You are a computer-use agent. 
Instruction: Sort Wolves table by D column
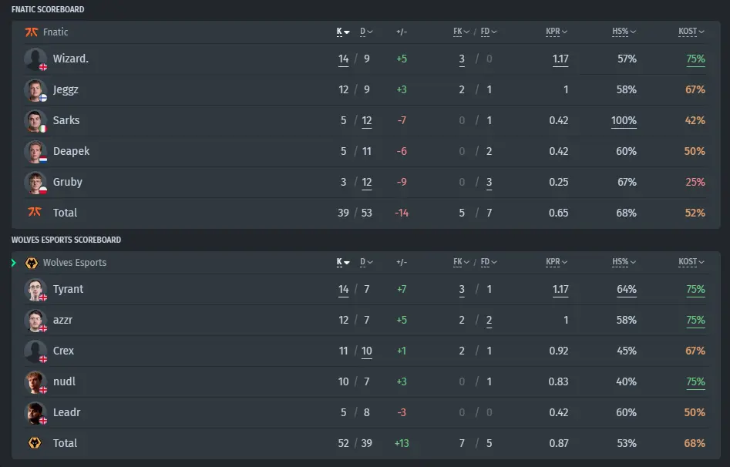366,262
